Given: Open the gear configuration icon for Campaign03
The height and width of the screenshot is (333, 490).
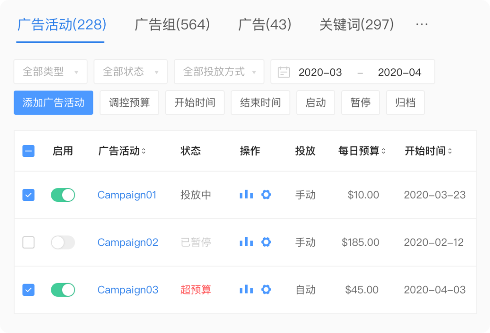Looking at the screenshot, I should [x=266, y=289].
